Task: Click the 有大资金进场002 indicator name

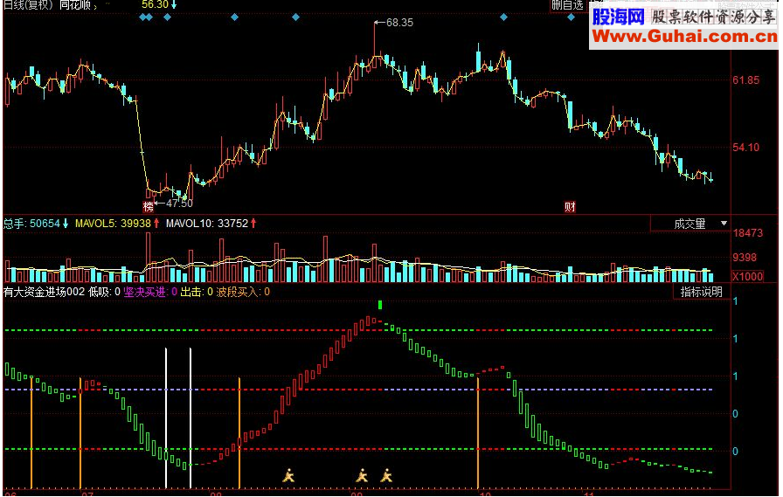Action: pos(44,292)
